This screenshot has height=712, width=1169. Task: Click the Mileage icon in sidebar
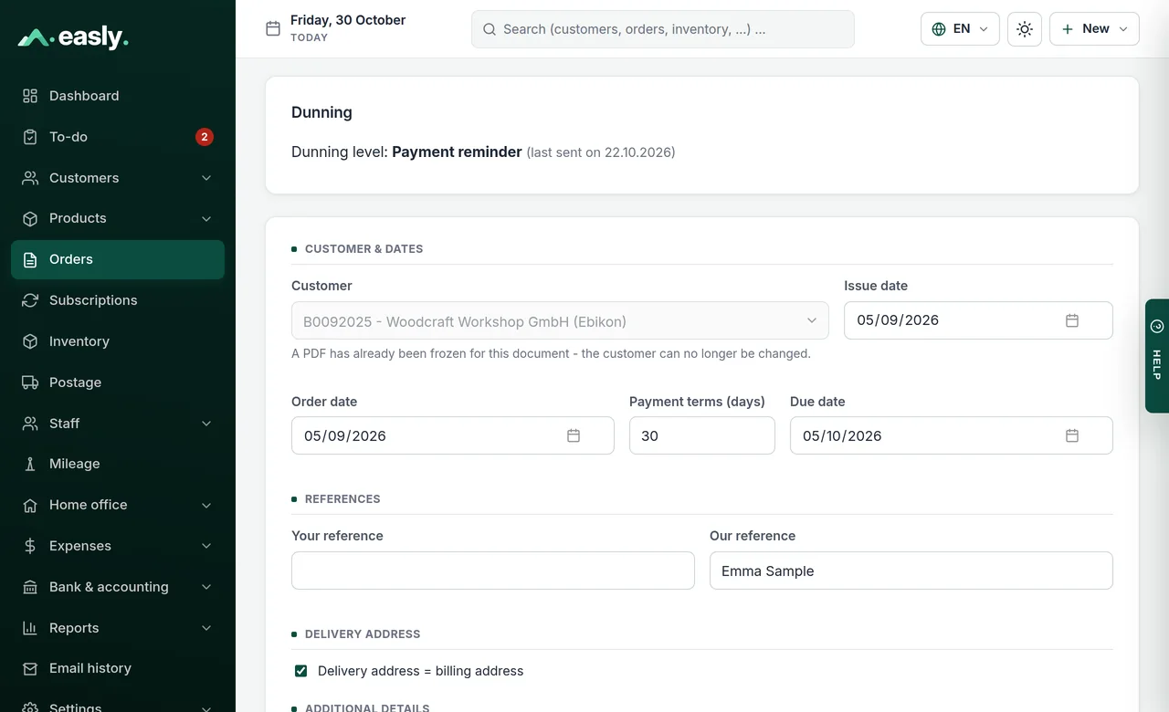pyautogui.click(x=30, y=464)
